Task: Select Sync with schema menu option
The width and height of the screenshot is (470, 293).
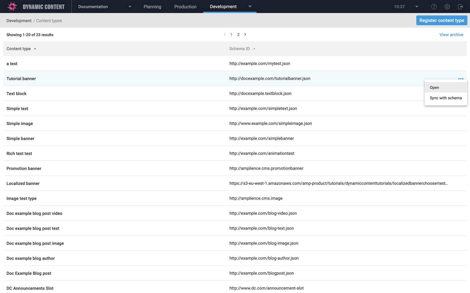Action: [445, 98]
